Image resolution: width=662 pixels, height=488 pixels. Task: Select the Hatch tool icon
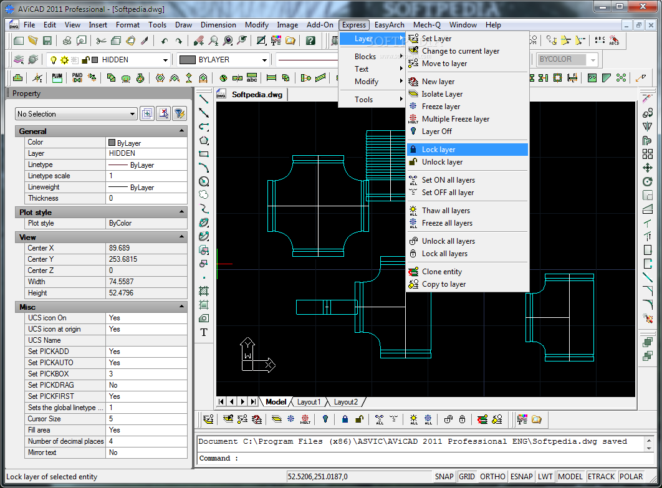pyautogui.click(x=204, y=291)
